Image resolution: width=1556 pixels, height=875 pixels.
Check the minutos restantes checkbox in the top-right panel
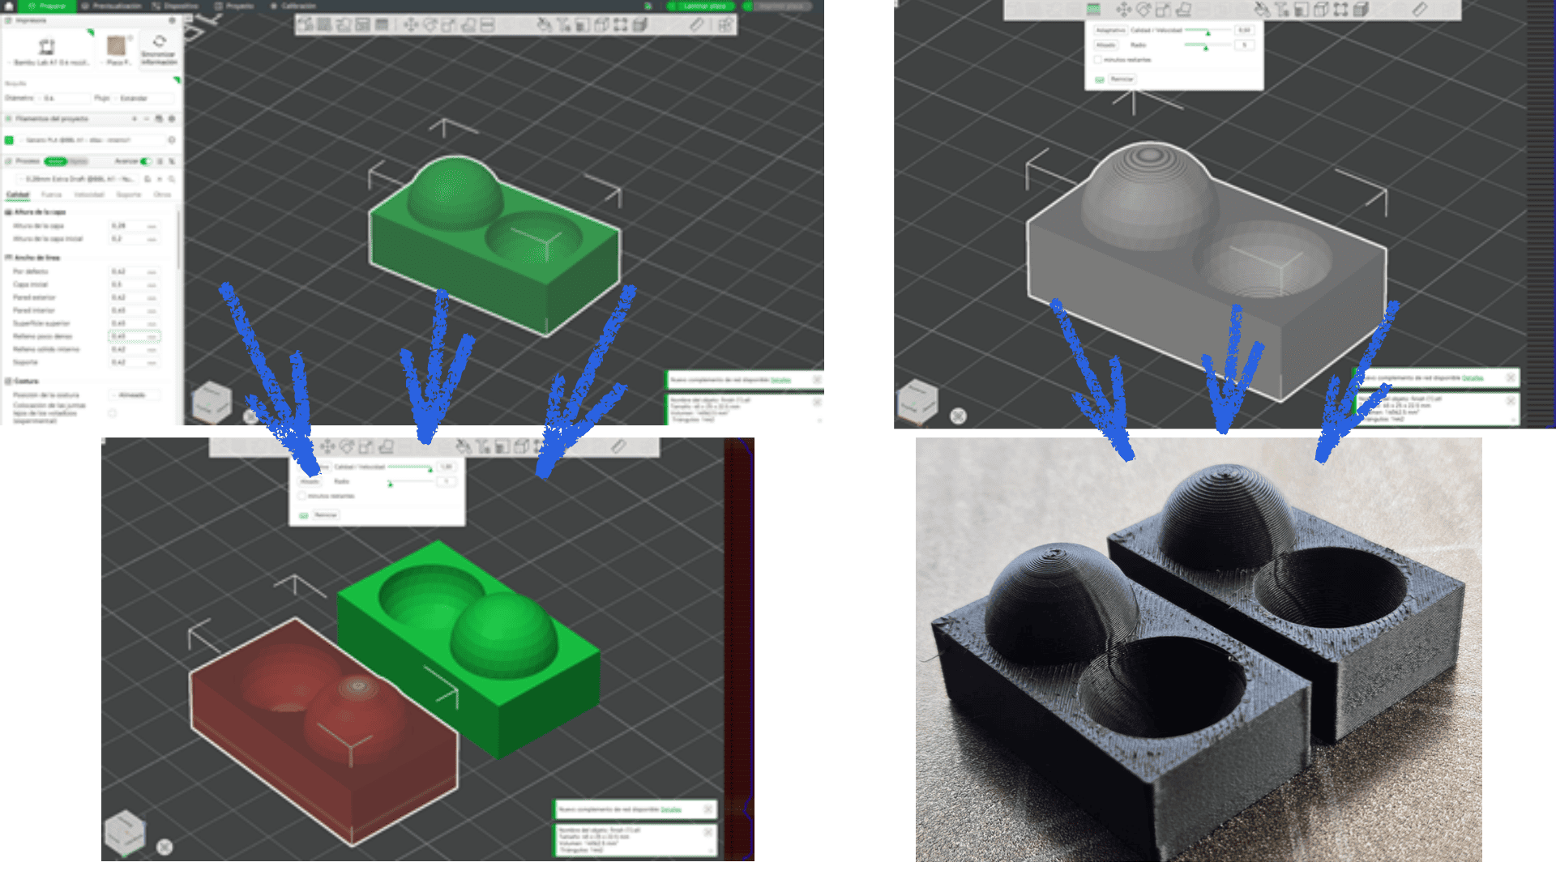(1098, 60)
